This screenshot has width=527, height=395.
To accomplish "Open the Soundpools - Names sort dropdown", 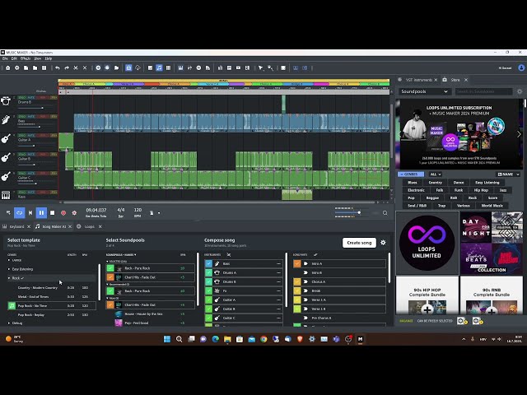I will tap(121, 255).
